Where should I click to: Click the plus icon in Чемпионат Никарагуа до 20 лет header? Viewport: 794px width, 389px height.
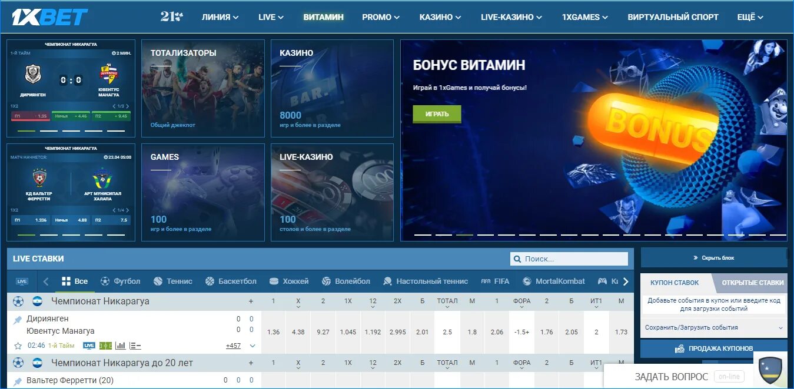pyautogui.click(x=251, y=363)
